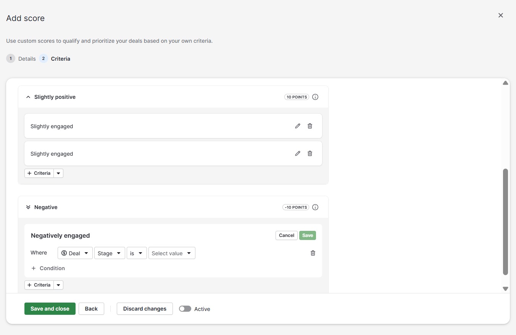Open the Select value dropdown

tap(172, 253)
